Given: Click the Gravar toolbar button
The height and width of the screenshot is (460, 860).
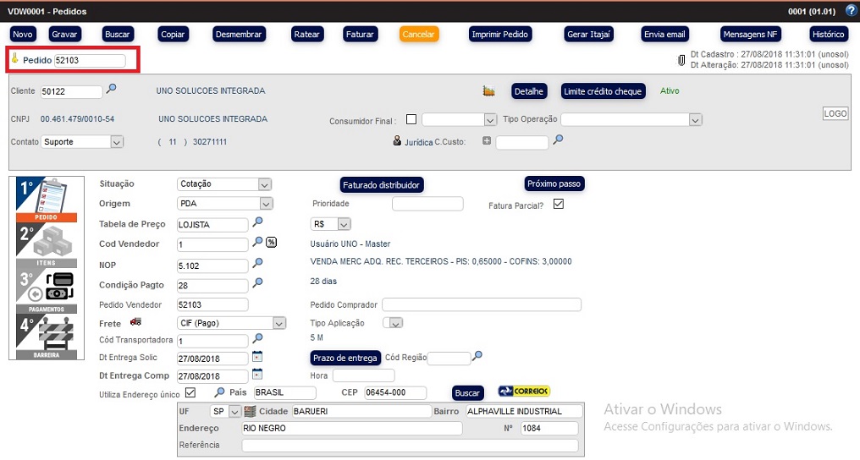Looking at the screenshot, I should coord(65,35).
